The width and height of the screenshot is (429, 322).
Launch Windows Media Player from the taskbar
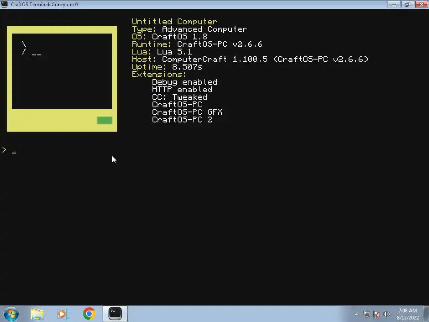[x=63, y=314]
